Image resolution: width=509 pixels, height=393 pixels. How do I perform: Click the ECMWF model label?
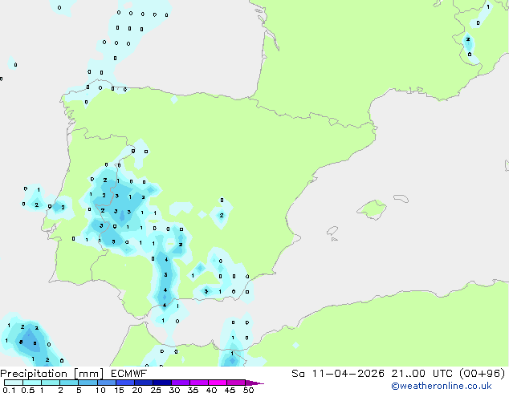click(129, 374)
